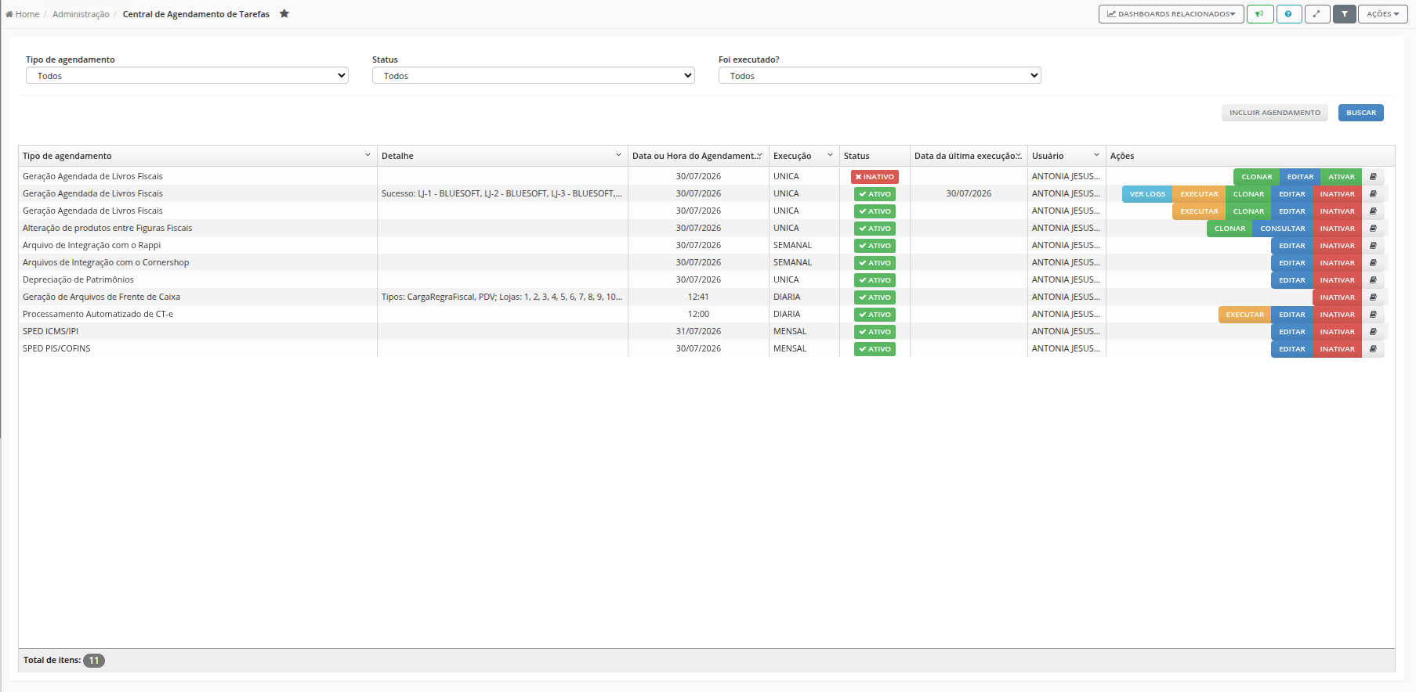Open the Foi executado? dropdown
Screen dimensions: 1416x692
880,76
